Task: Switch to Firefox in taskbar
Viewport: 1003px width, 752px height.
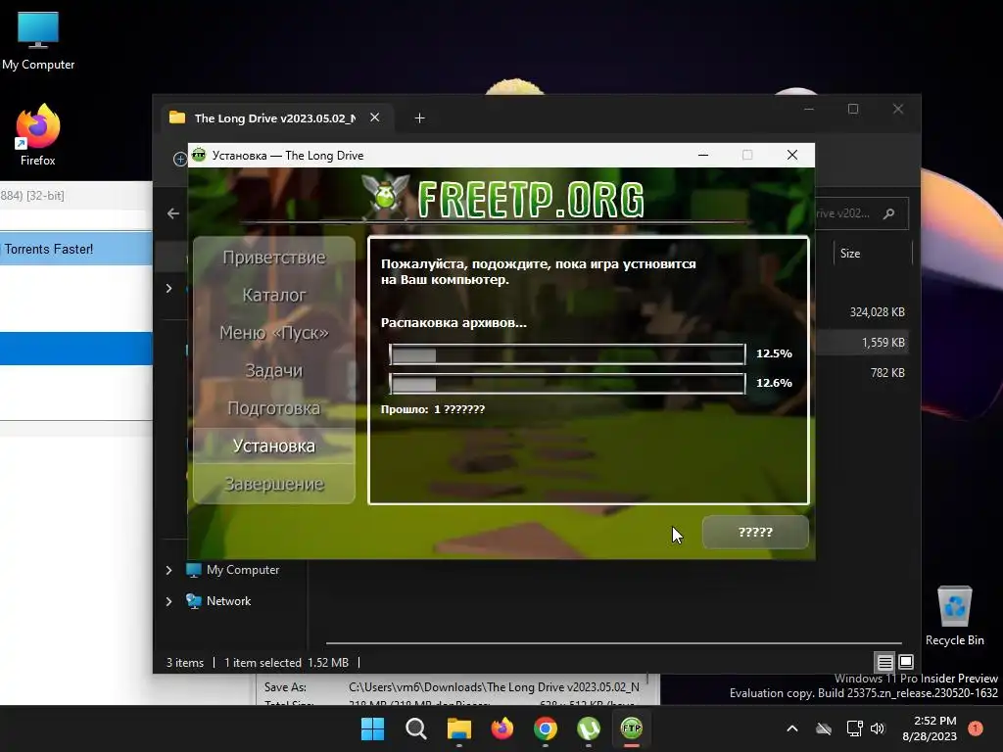Action: pos(502,728)
